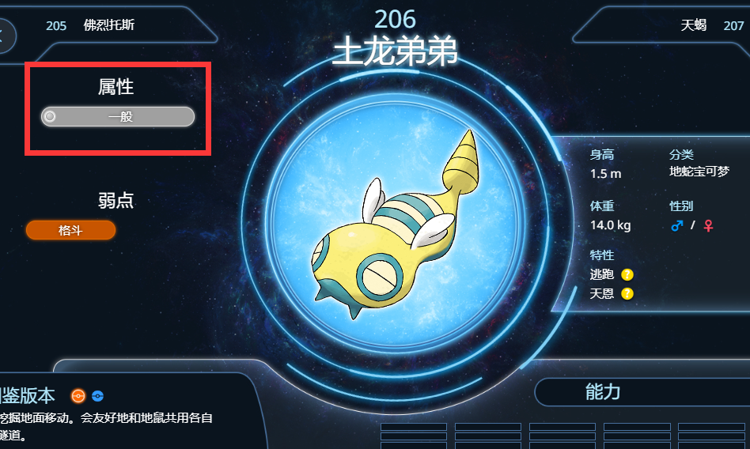Click the back arrow circle icon
The width and height of the screenshot is (750, 449).
click(x=5, y=36)
